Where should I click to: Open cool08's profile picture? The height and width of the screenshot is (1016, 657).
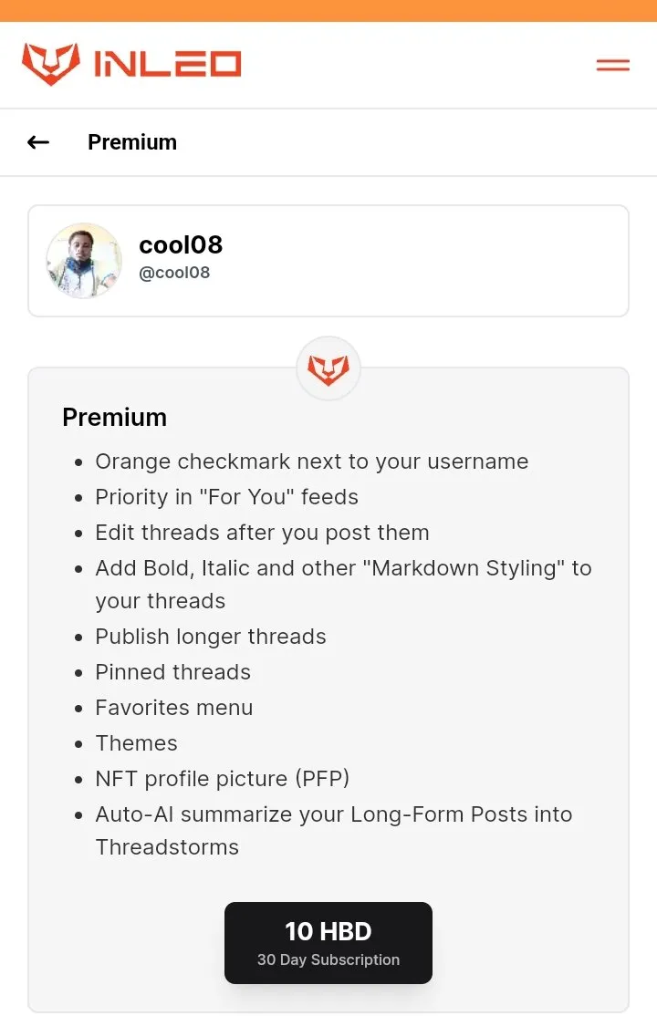[x=84, y=261]
